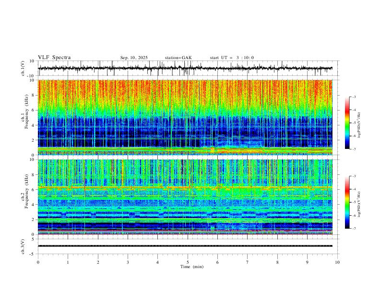Click the "6" tick on the Time axis
Image resolution: width=380 pixels, height=294 pixels.
coord(217,262)
